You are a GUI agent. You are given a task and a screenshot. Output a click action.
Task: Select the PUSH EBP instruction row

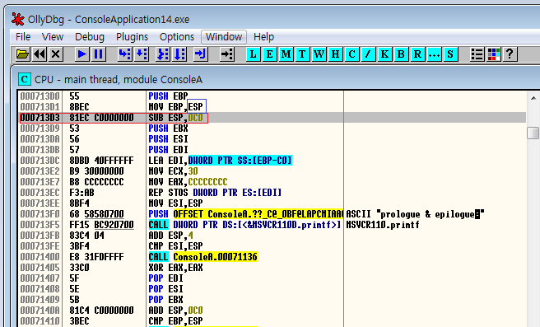272,96
